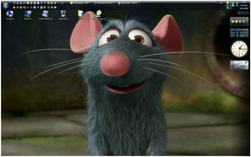Open the Netzwerk desktop icon
251x157 pixels.
pos(28,15)
